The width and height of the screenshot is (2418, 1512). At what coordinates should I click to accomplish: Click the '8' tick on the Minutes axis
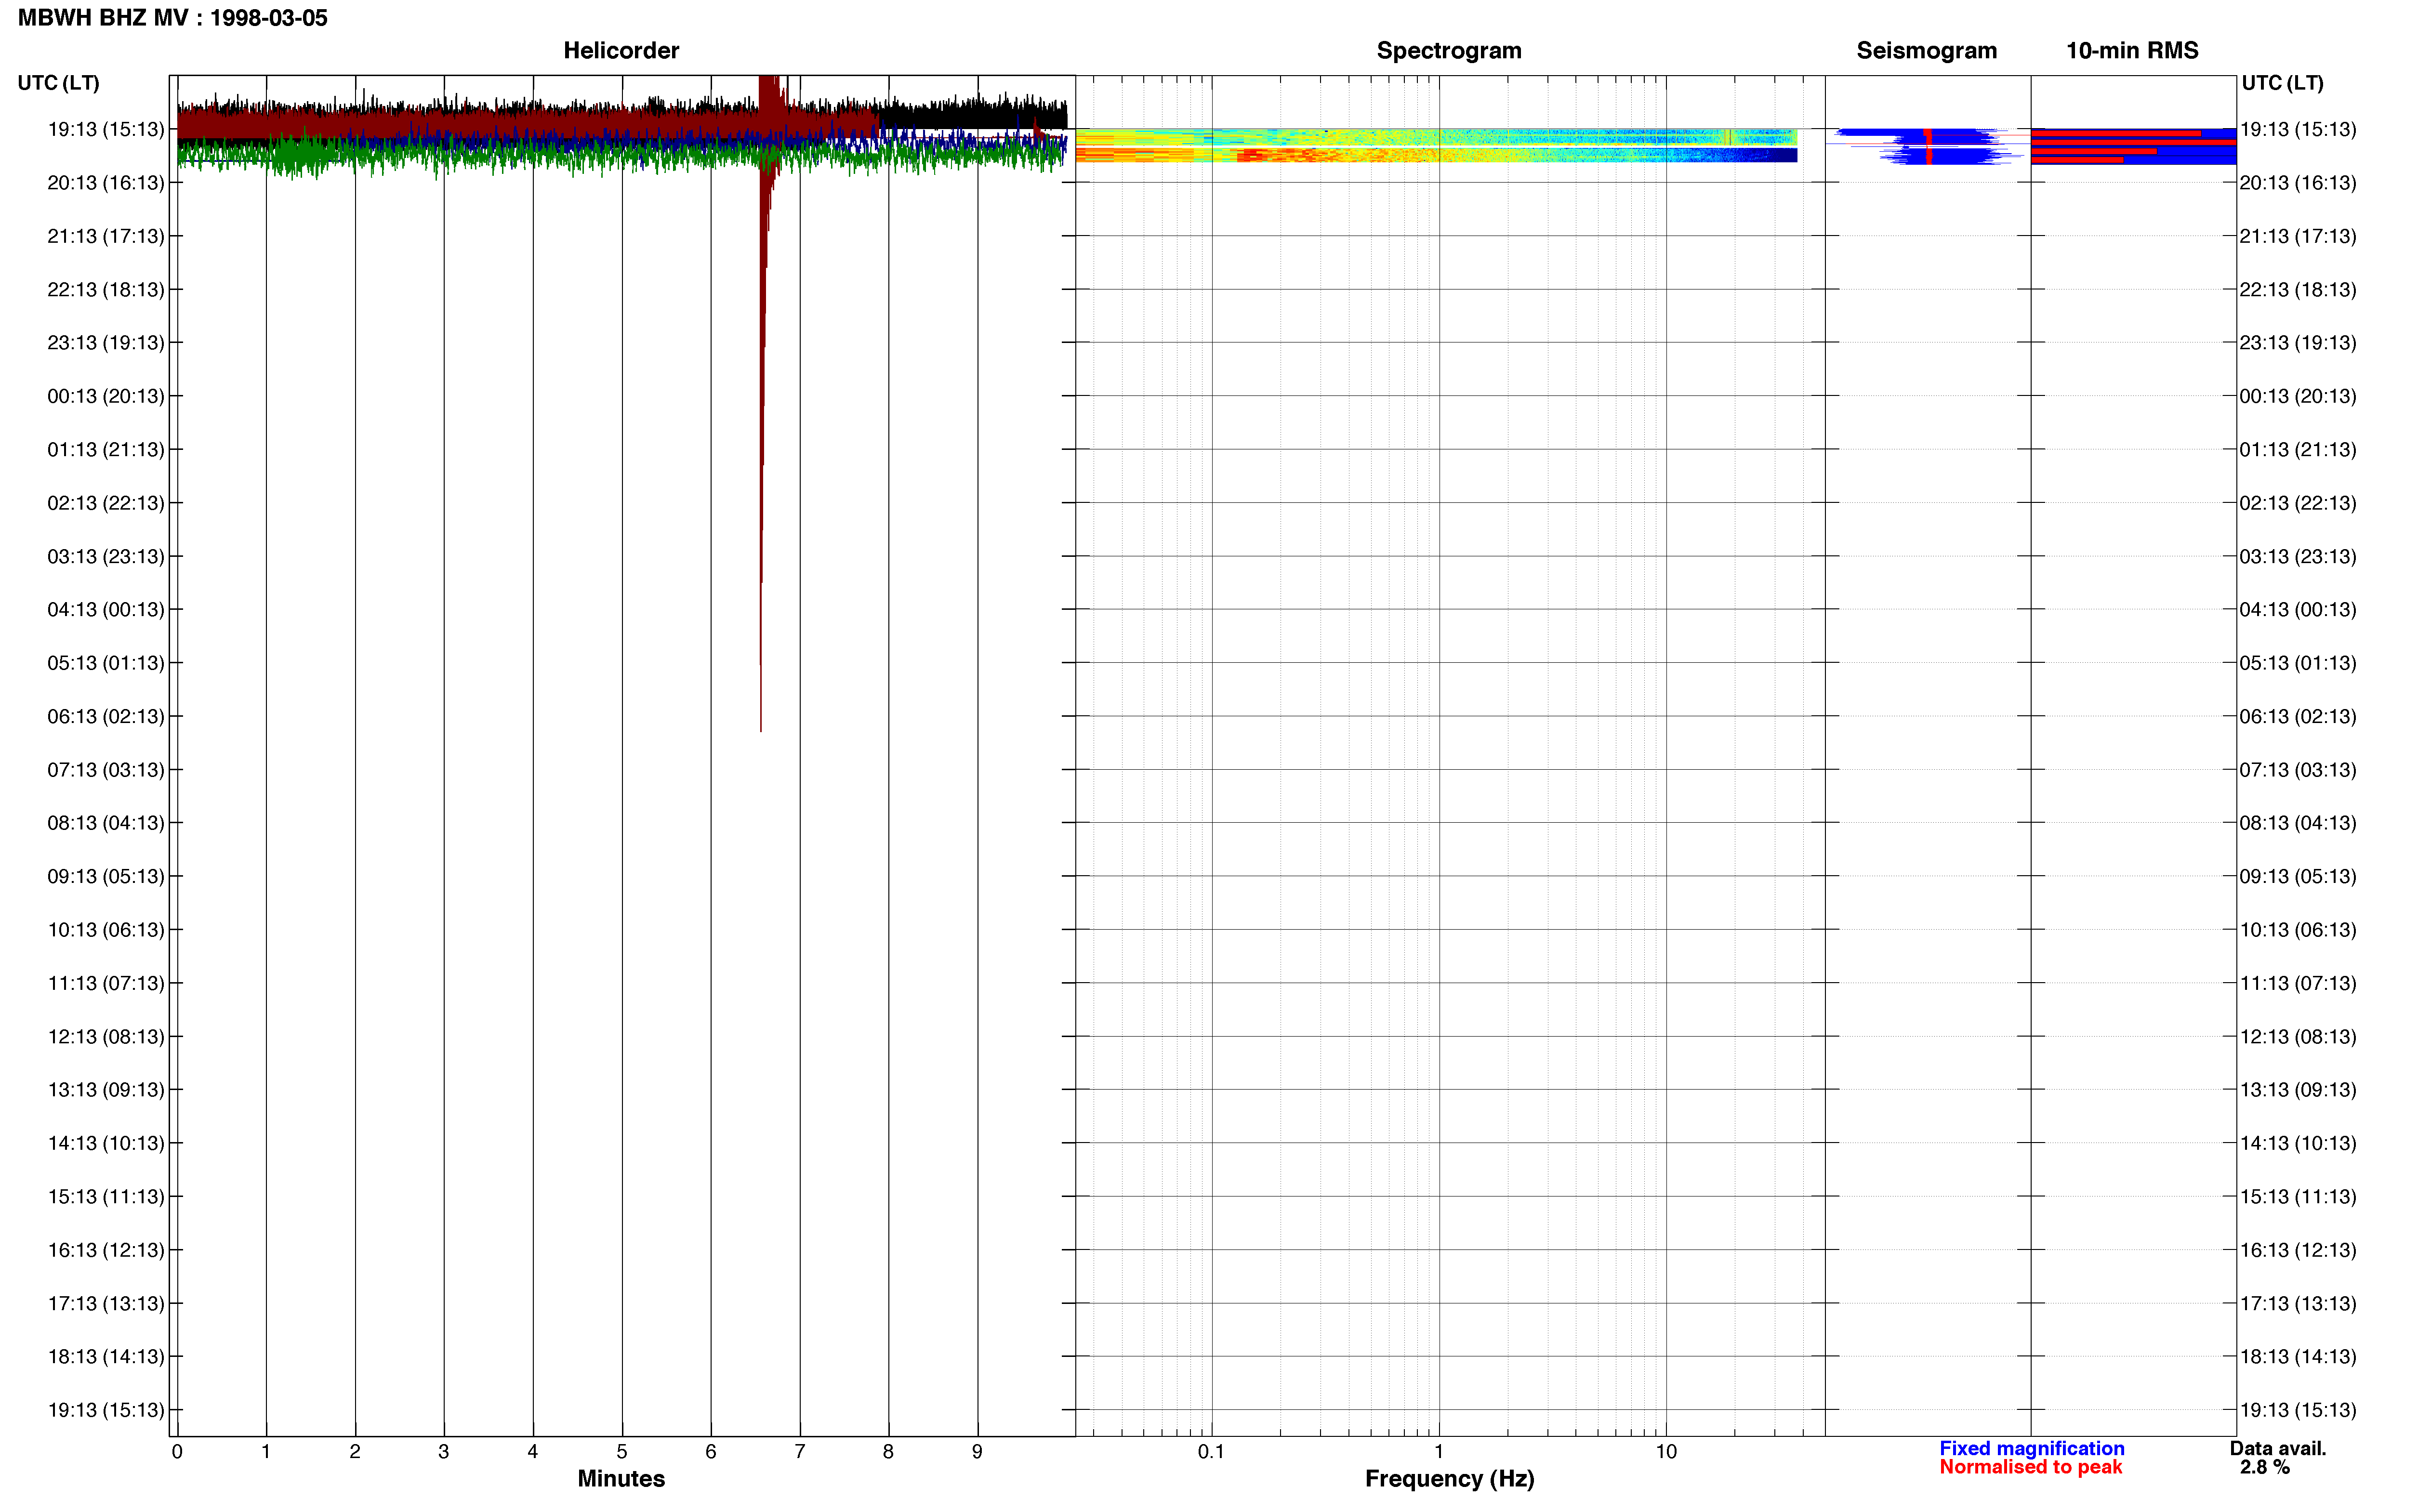click(888, 1452)
